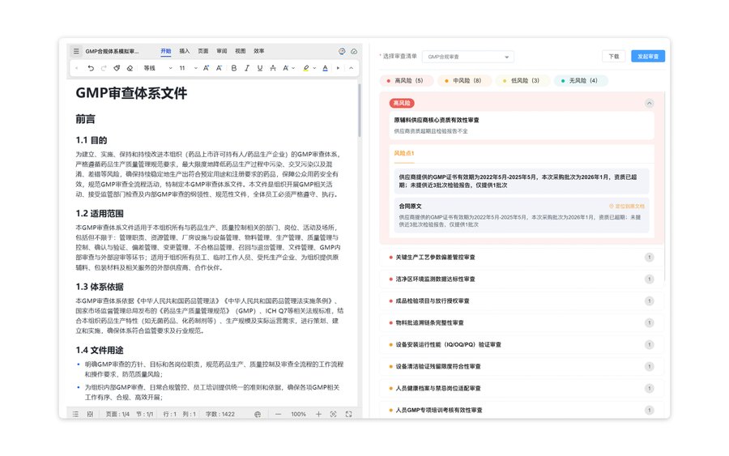Switch to the 效率 tab
This screenshot has height=456, width=729.
(x=259, y=51)
